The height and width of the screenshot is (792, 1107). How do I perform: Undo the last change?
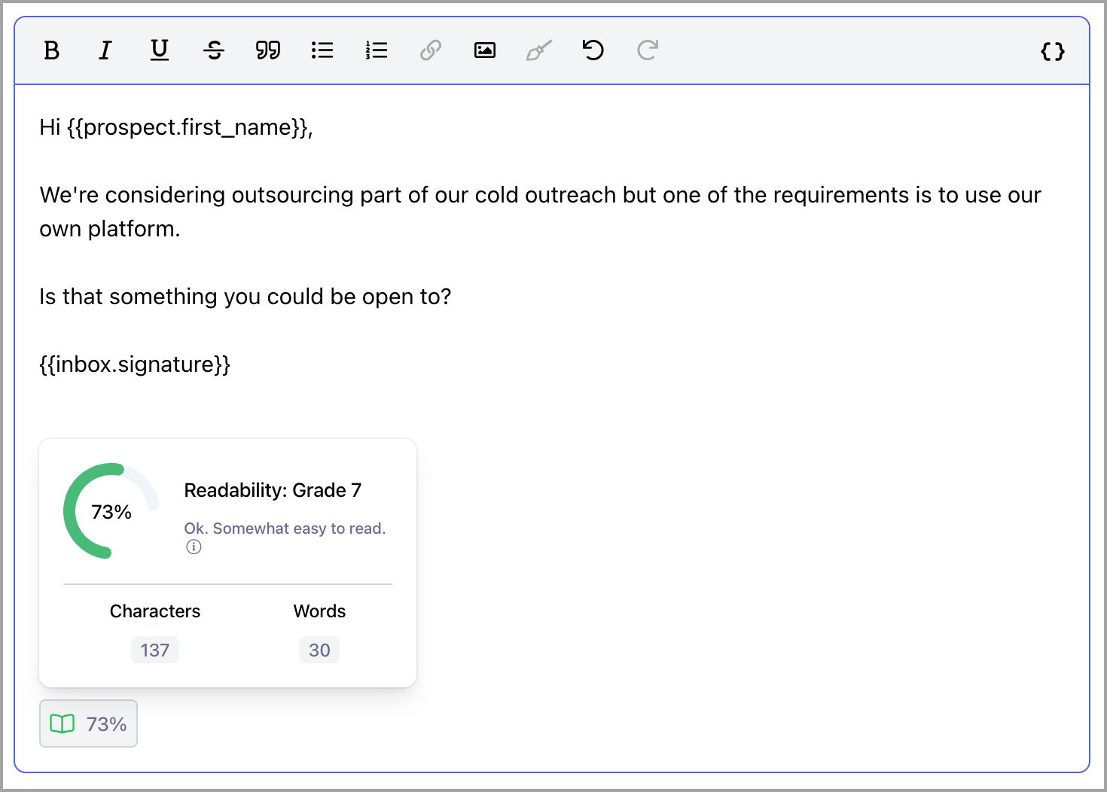pos(593,50)
